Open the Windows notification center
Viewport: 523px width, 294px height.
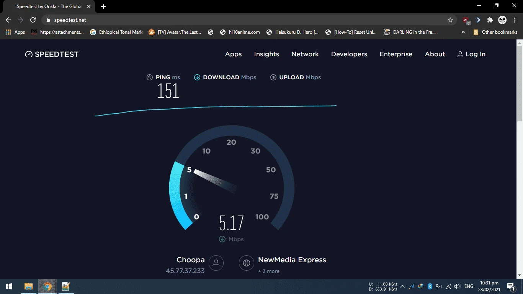(x=511, y=286)
